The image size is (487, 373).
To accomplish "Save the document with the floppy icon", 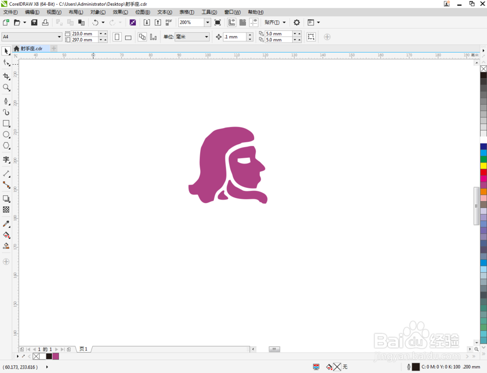I will coord(34,22).
